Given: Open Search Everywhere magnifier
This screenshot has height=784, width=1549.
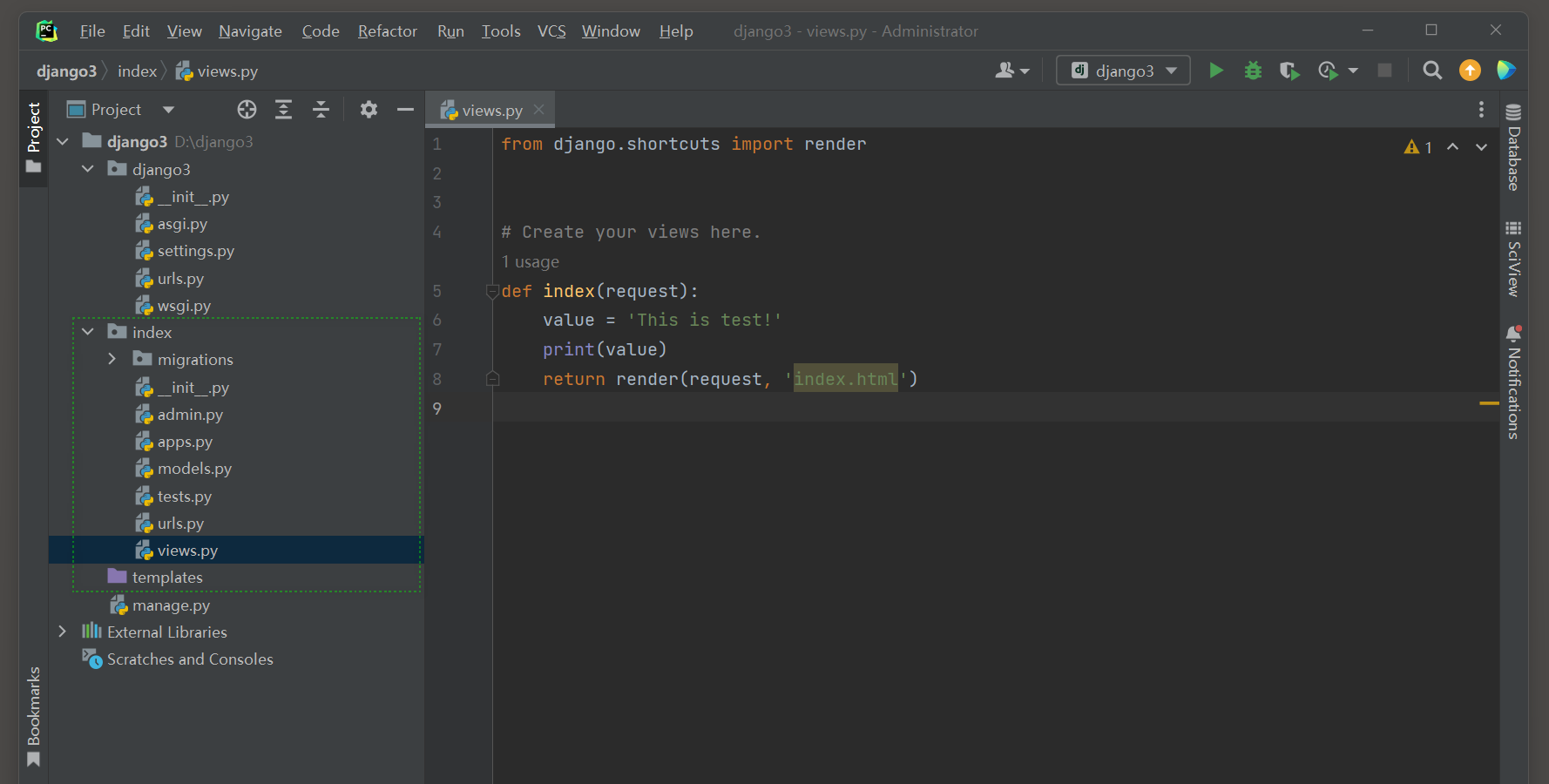Looking at the screenshot, I should pos(1432,71).
